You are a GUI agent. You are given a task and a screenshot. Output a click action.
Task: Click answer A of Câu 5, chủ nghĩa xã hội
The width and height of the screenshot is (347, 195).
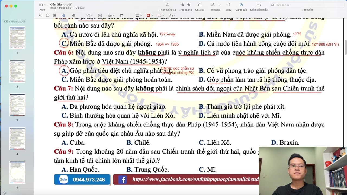pos(110,34)
